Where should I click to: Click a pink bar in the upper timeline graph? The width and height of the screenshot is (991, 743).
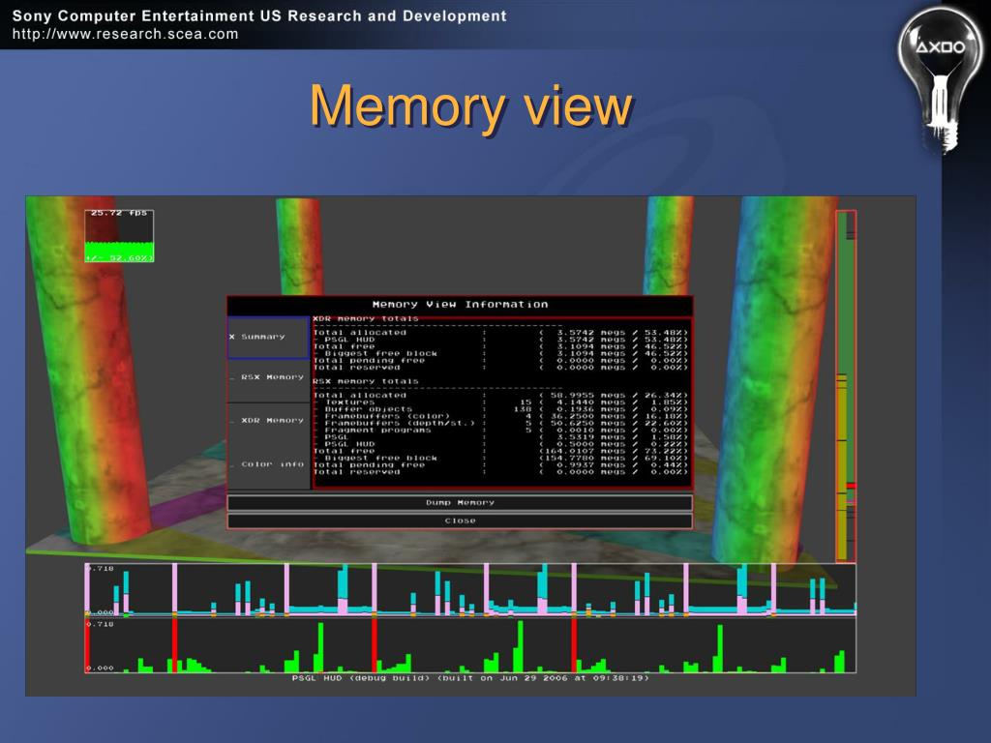[174, 589]
